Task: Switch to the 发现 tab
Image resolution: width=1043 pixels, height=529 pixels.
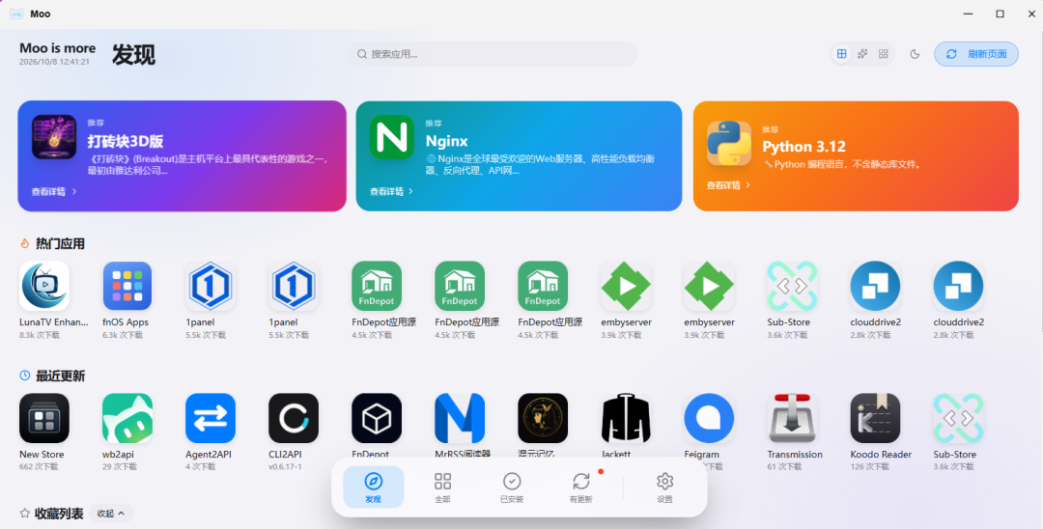Action: [x=373, y=487]
